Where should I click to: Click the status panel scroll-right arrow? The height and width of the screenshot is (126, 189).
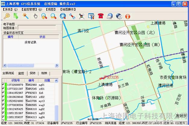[57, 65]
